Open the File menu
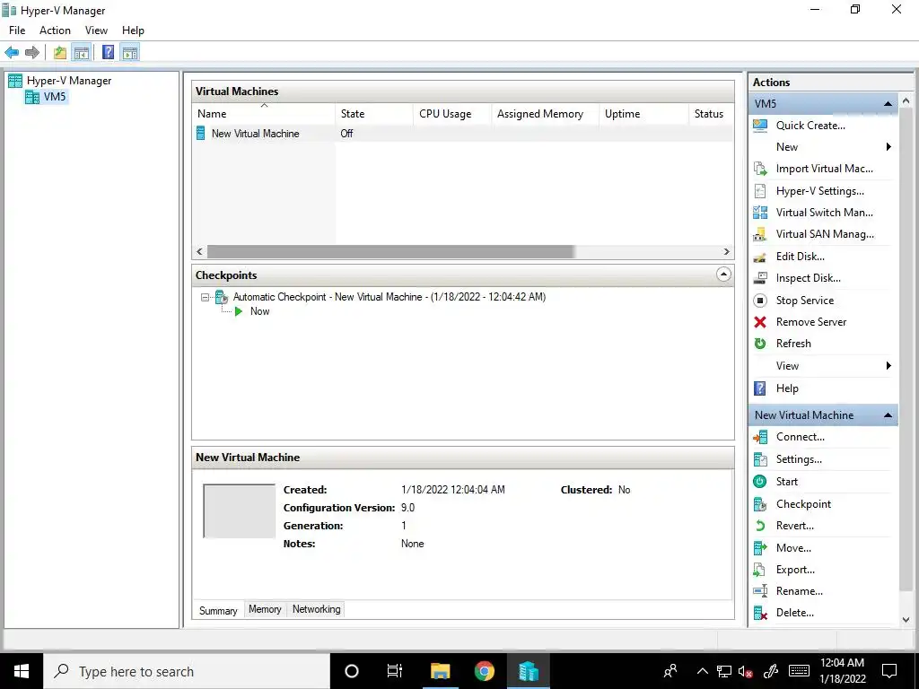The width and height of the screenshot is (919, 689). (x=17, y=31)
